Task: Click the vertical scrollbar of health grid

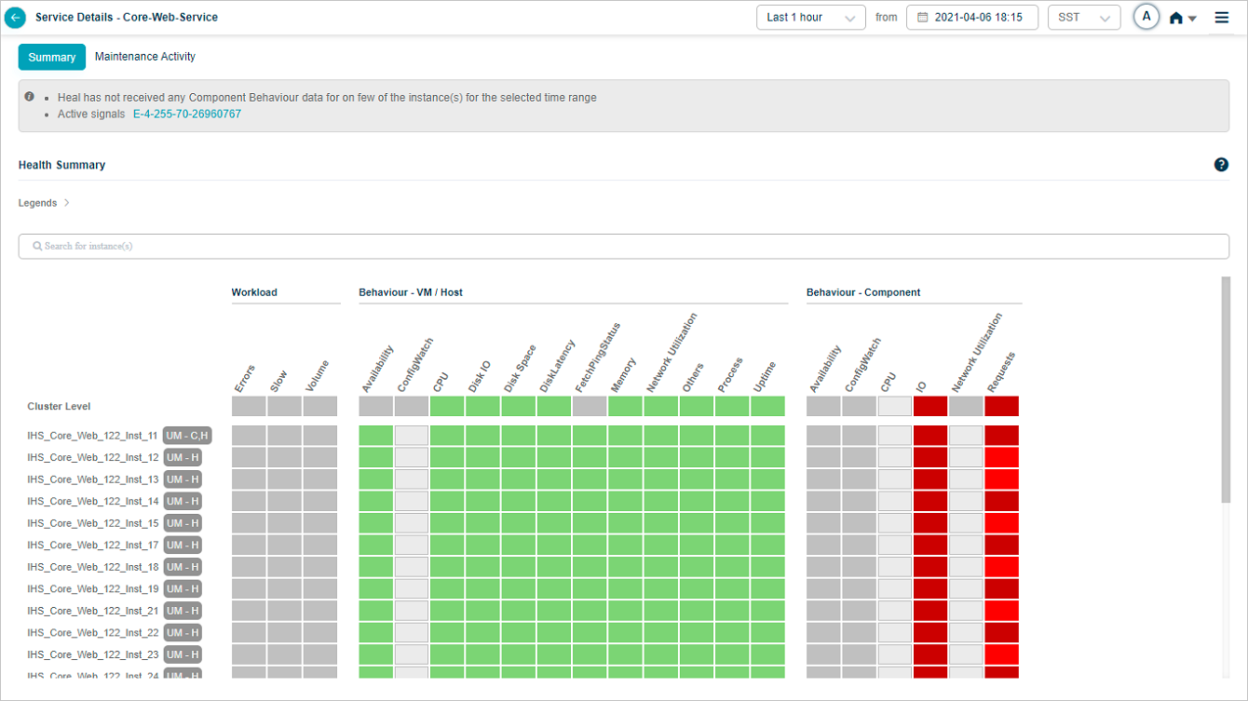Action: pos(1225,391)
